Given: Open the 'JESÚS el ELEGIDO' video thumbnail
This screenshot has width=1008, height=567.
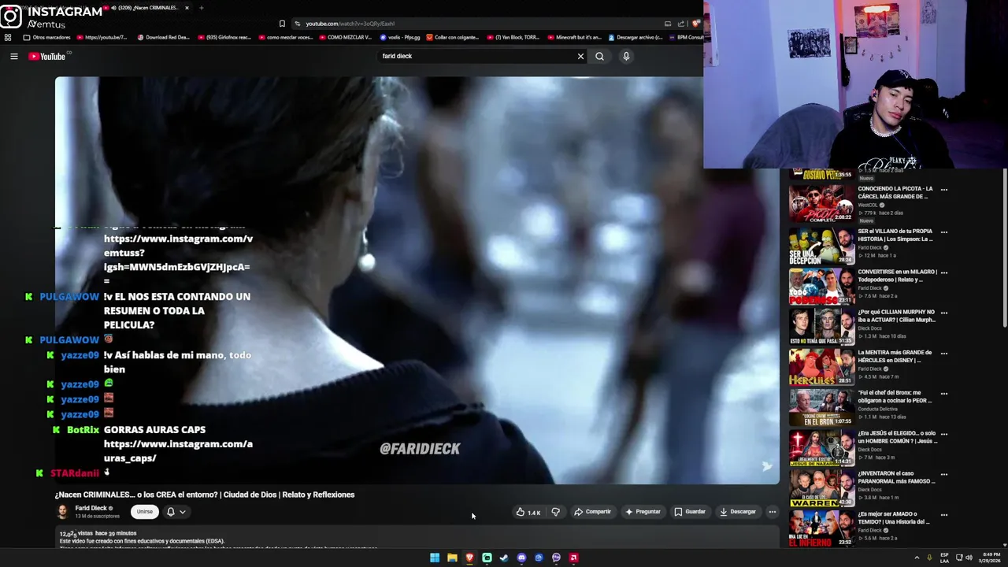Looking at the screenshot, I should [821, 448].
